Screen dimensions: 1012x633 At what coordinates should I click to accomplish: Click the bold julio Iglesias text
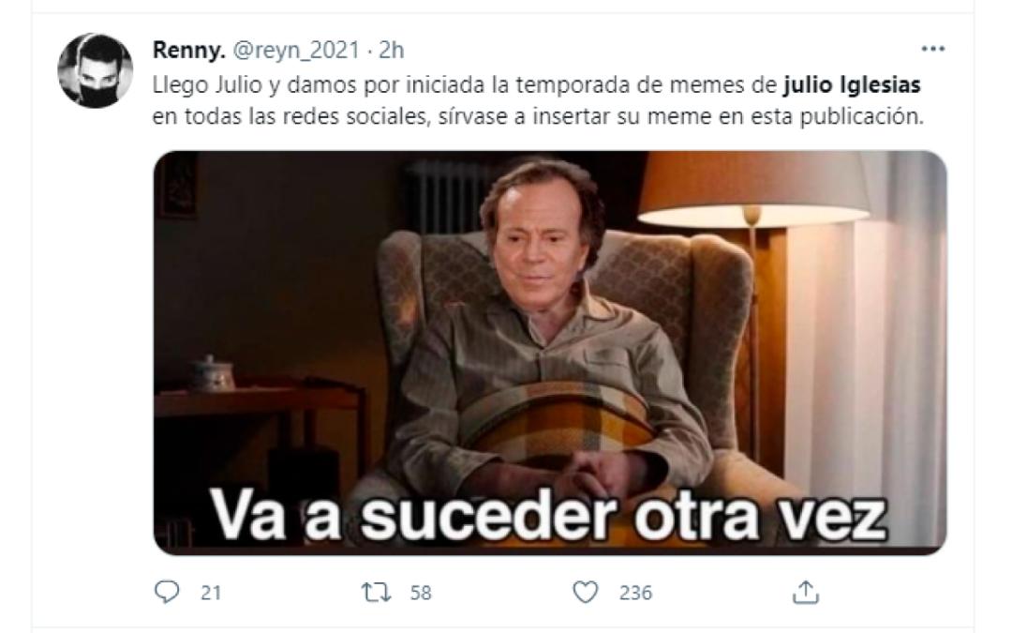point(852,84)
